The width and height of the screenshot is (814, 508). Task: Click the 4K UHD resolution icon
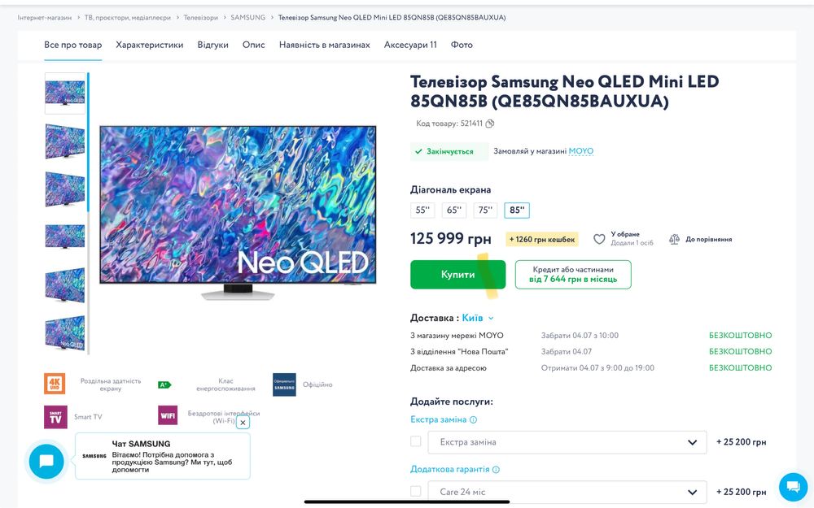55,384
